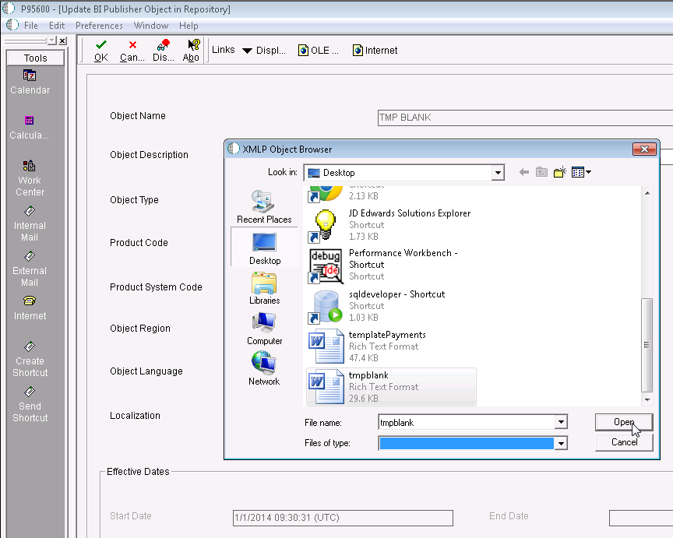Open the Window menu

click(151, 26)
